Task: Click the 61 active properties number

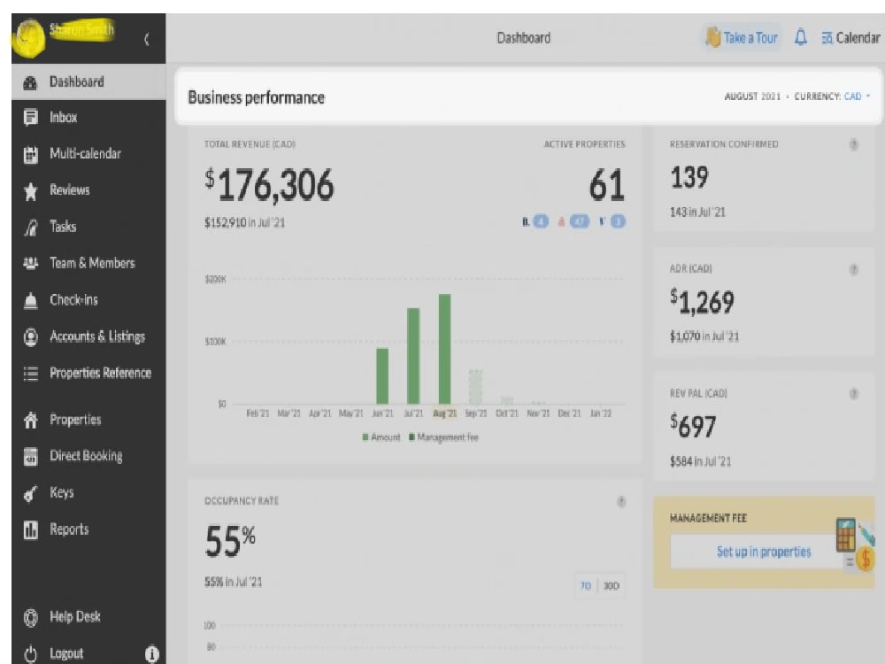Action: click(x=607, y=185)
